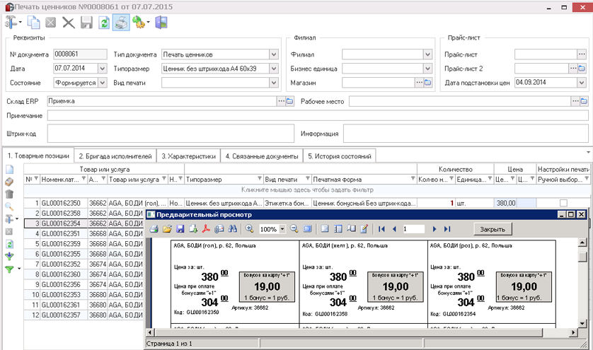Viewport: 593px width, 350px height.
Task: Switch to 5. История состояний tab
Action: [339, 156]
